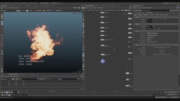Image resolution: width=180 pixels, height=101 pixels.
Task: Open the parameter pane gear menu
Action: [x=171, y=11]
